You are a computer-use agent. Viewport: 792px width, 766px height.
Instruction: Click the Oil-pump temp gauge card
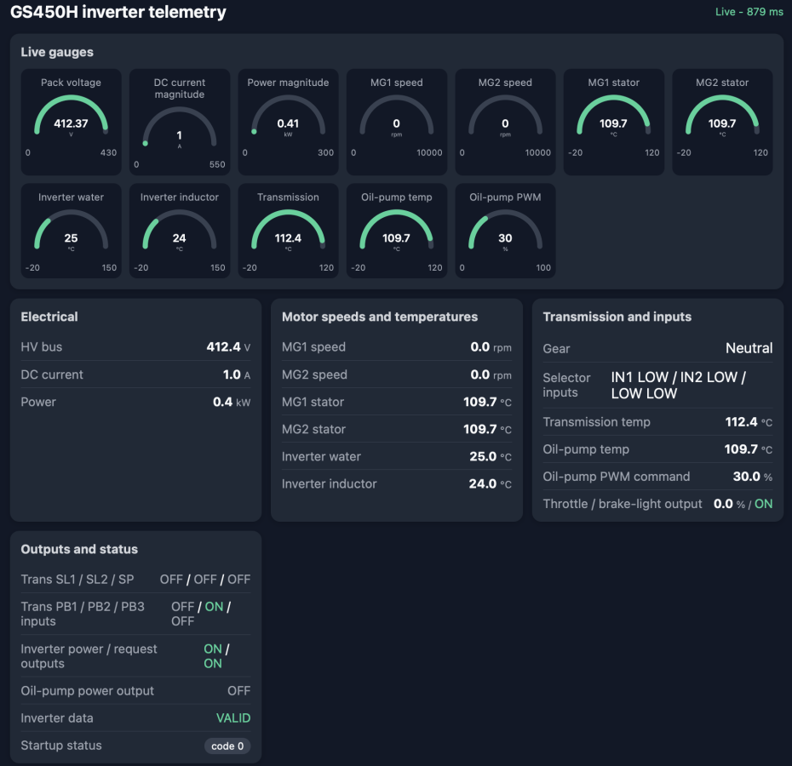pyautogui.click(x=397, y=231)
